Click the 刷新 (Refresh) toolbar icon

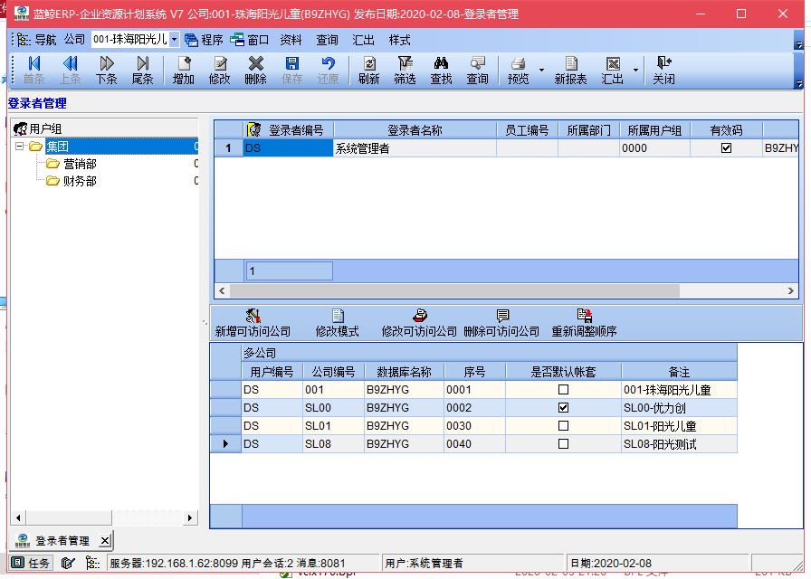tap(368, 65)
